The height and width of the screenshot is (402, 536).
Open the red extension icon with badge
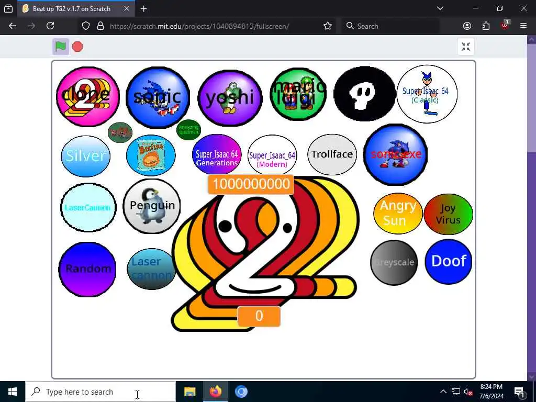click(505, 26)
